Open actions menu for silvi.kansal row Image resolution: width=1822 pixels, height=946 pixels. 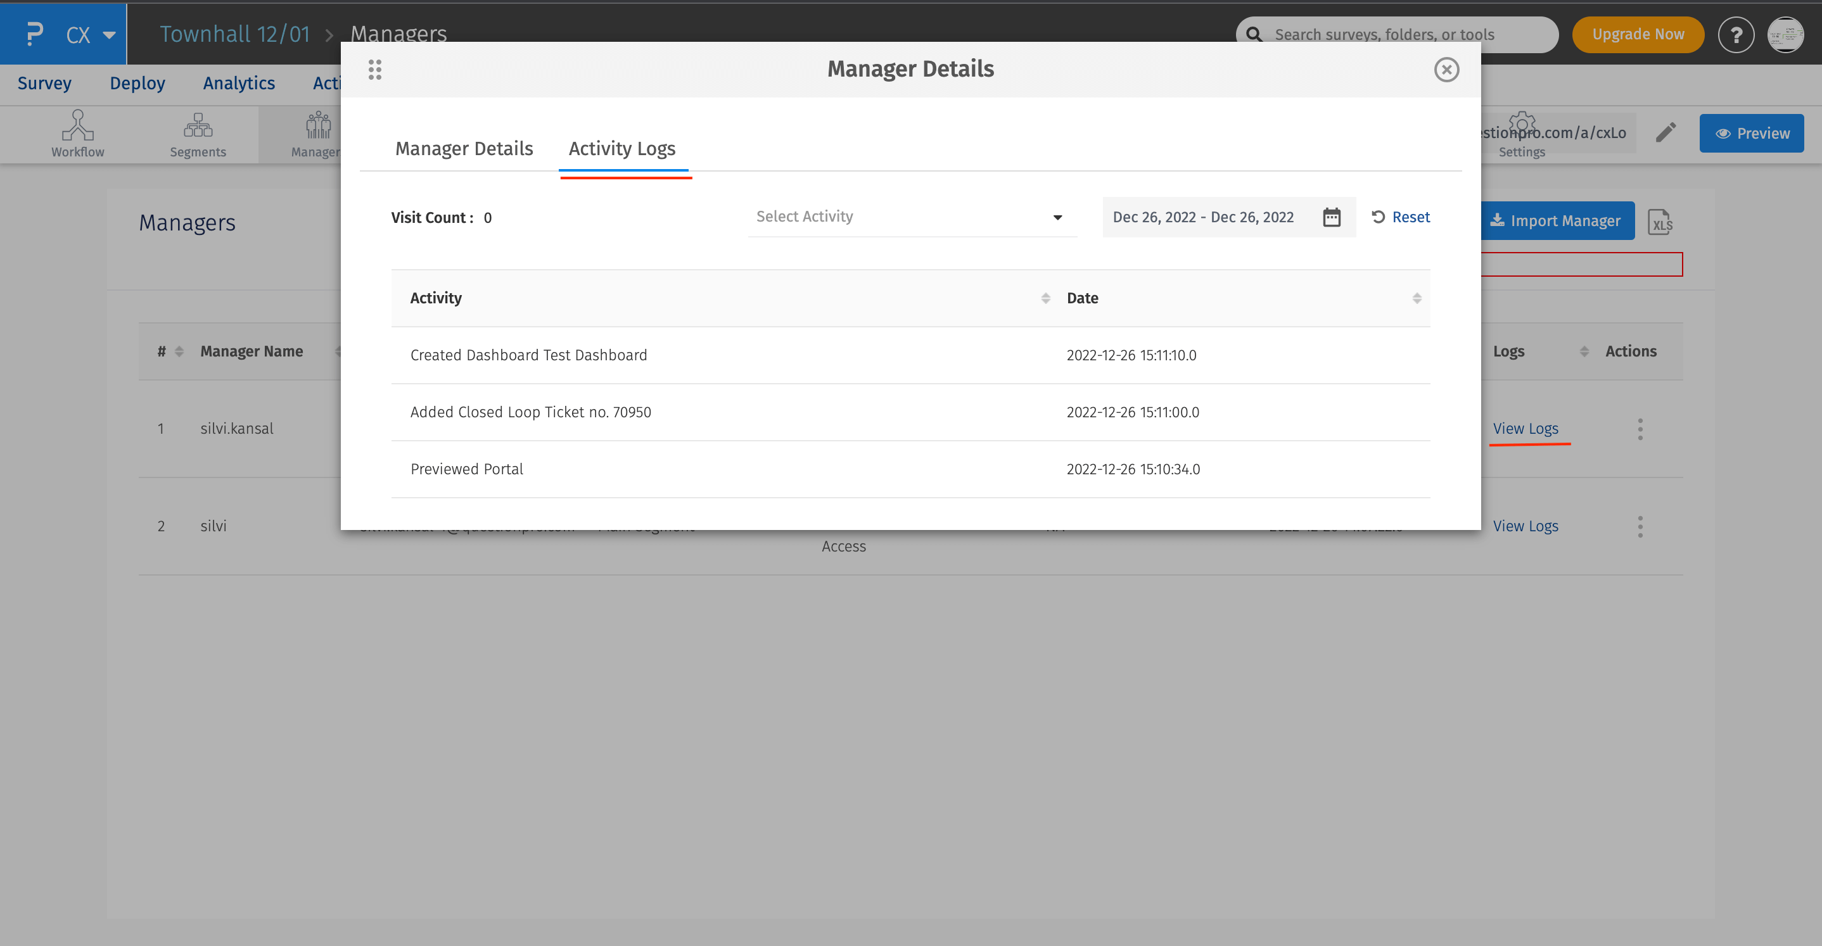pyautogui.click(x=1640, y=429)
